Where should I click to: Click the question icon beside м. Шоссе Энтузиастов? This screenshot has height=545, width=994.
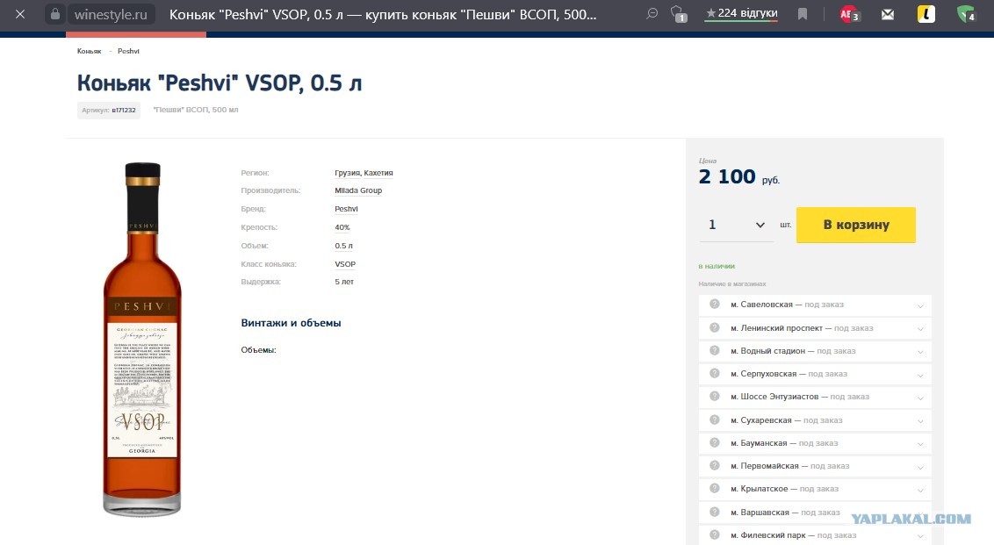(x=715, y=396)
